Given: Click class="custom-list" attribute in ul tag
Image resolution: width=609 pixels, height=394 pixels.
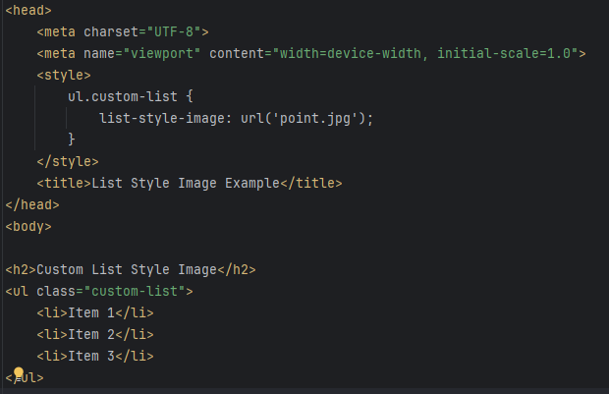Looking at the screenshot, I should coord(111,292).
